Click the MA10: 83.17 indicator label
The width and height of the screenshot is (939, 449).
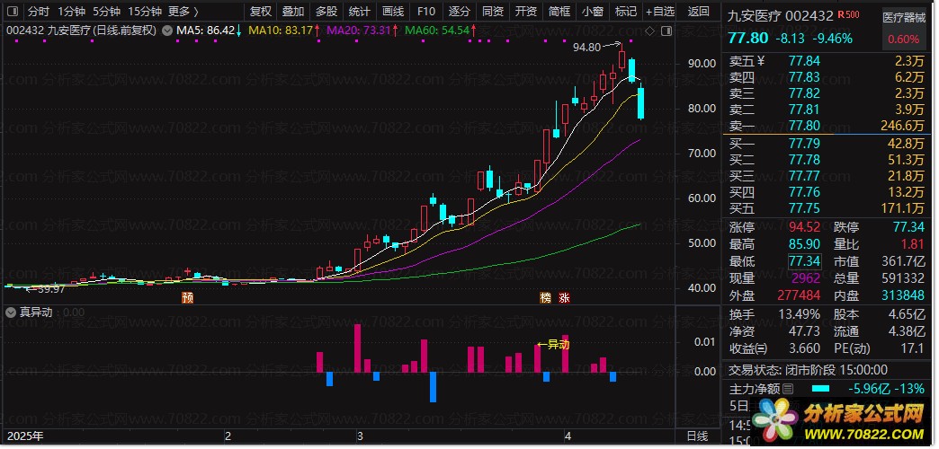tap(281, 30)
